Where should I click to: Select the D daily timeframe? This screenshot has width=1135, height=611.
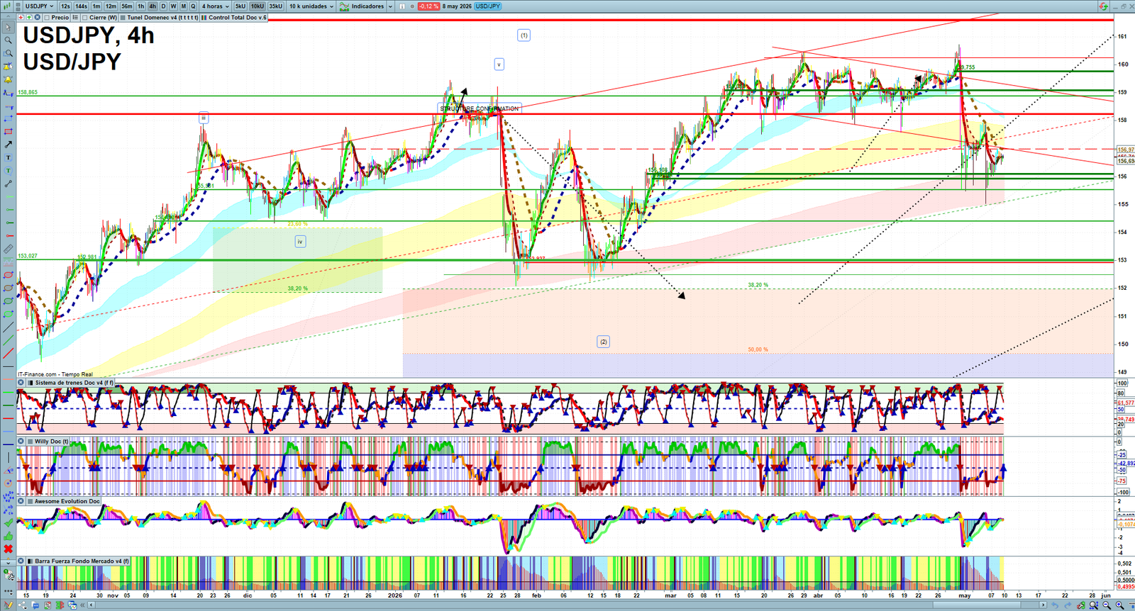pyautogui.click(x=163, y=6)
